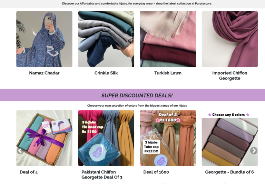
Task: Open the Imported Chiffon Georgette title link
Action: tap(230, 75)
